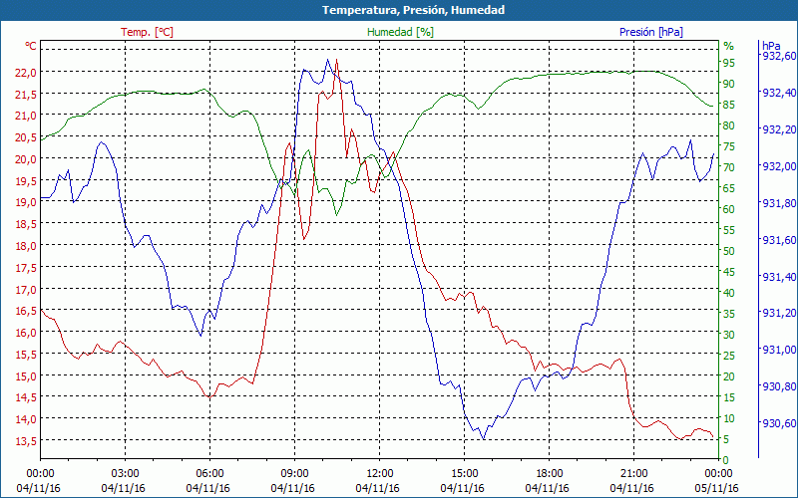Pick the '20,5' temperature axis value
The height and width of the screenshot is (498, 798).
pyautogui.click(x=27, y=137)
